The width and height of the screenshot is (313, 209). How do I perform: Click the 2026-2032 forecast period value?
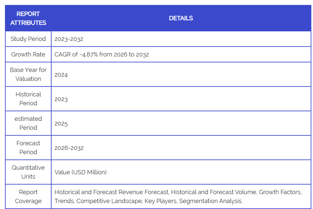click(69, 148)
